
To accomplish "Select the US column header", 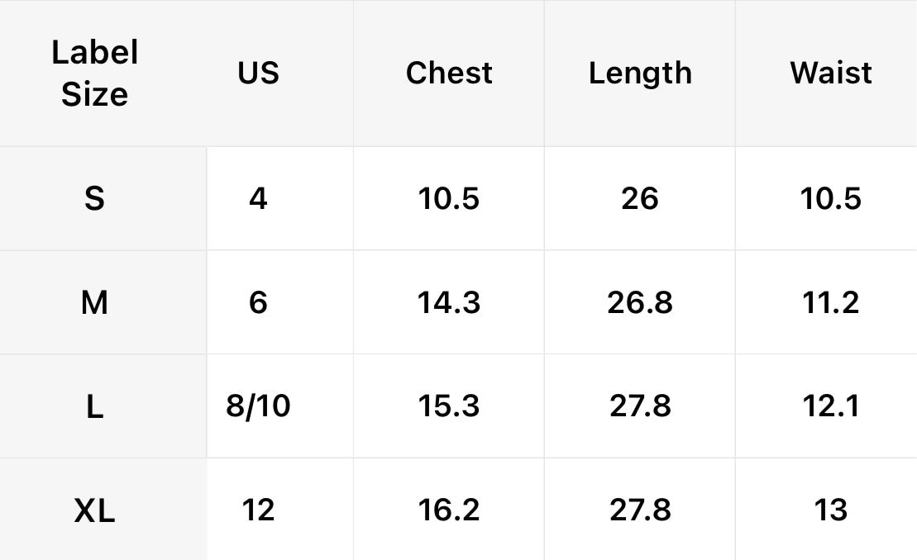I will coord(259,74).
